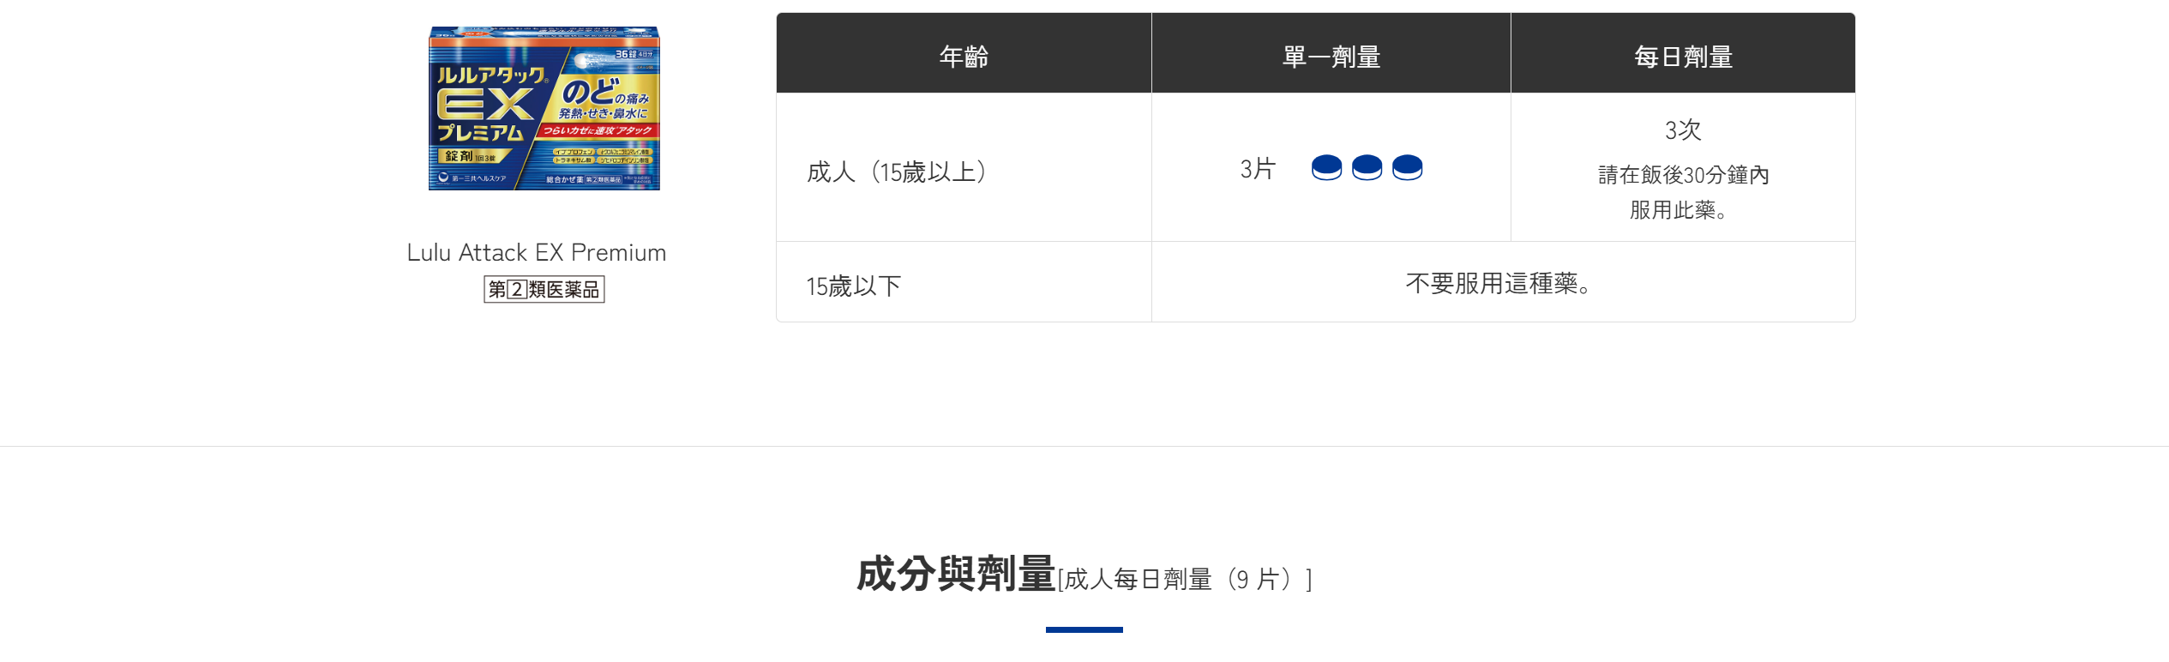Select the 每日劑量 column header
The image size is (2169, 662).
[1683, 57]
